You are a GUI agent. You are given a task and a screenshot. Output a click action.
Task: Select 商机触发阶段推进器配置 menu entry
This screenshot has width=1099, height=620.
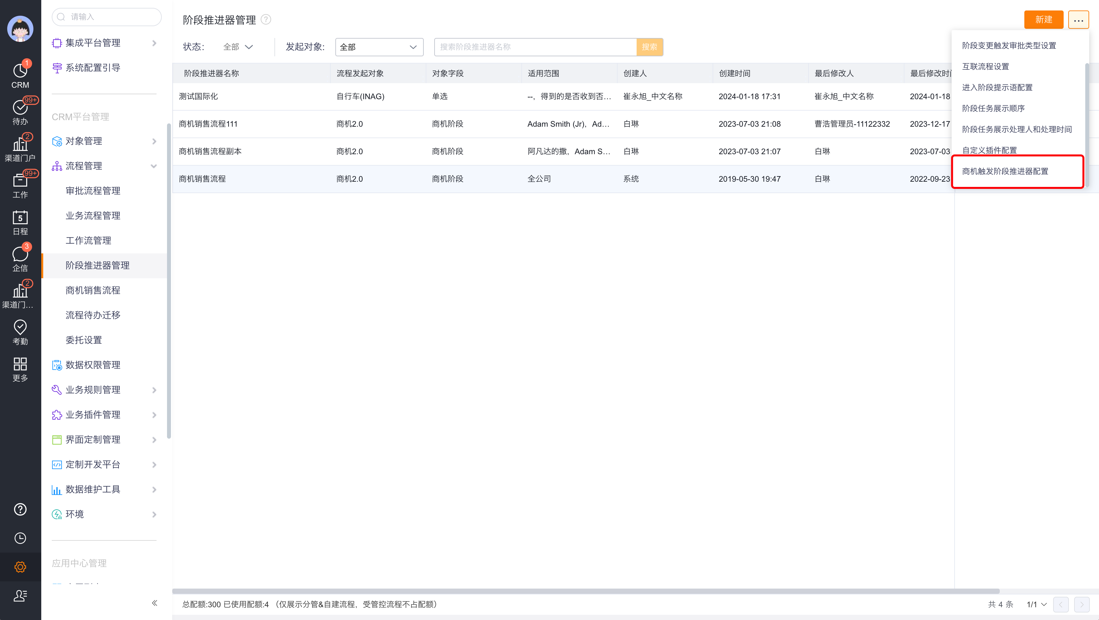[x=1005, y=171]
